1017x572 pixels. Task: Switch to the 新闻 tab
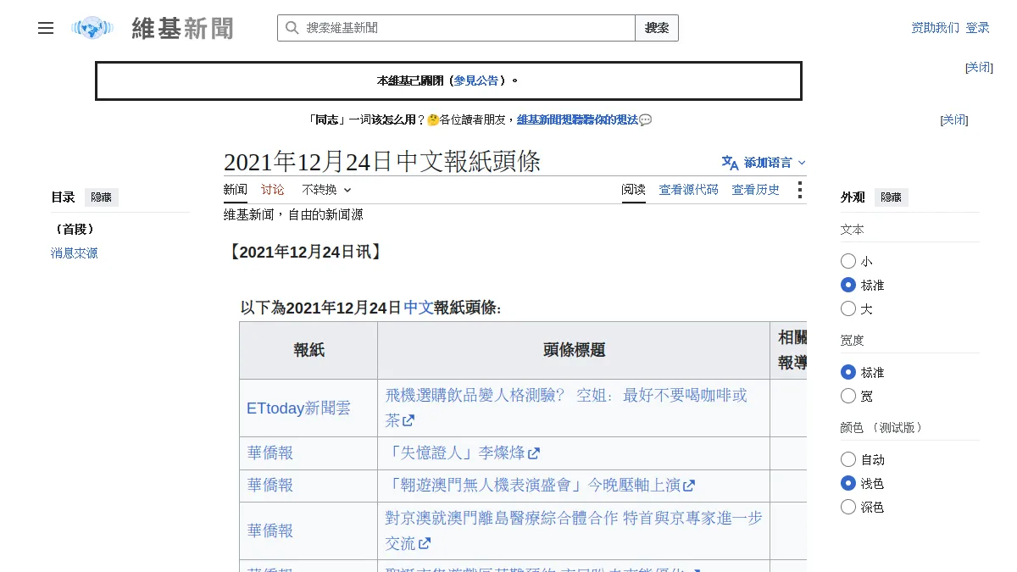236,190
